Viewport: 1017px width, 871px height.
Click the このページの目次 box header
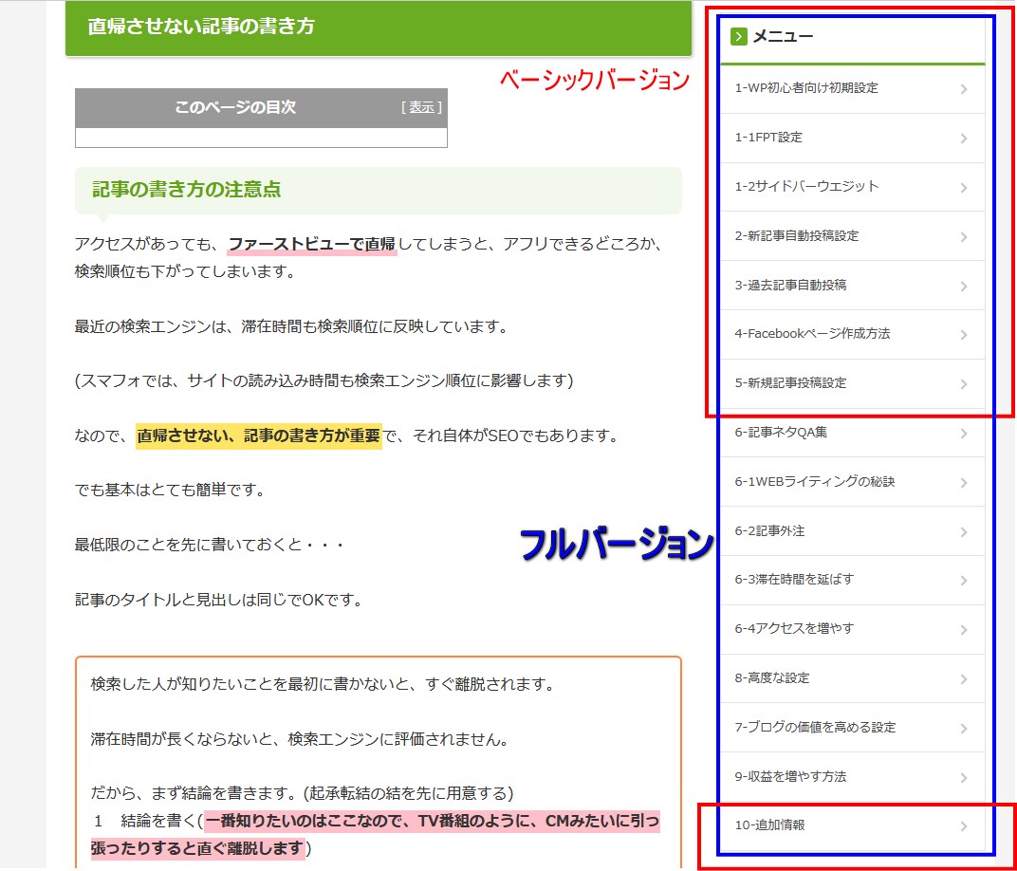(x=261, y=107)
